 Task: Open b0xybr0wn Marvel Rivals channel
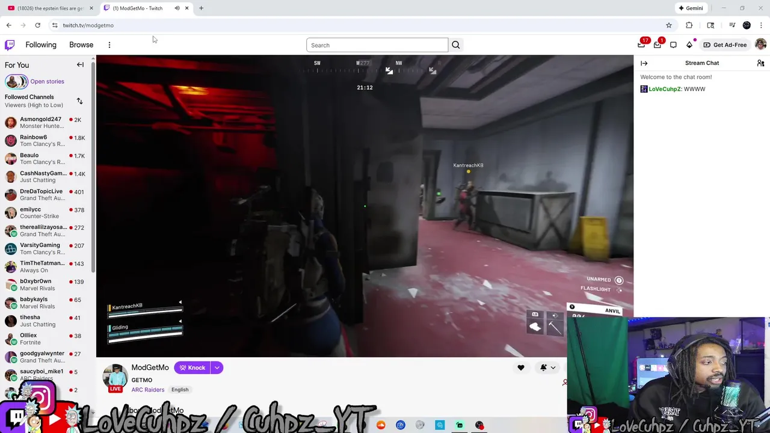(x=45, y=285)
